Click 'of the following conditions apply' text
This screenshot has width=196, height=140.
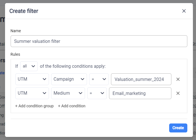pyautogui.click(x=73, y=66)
